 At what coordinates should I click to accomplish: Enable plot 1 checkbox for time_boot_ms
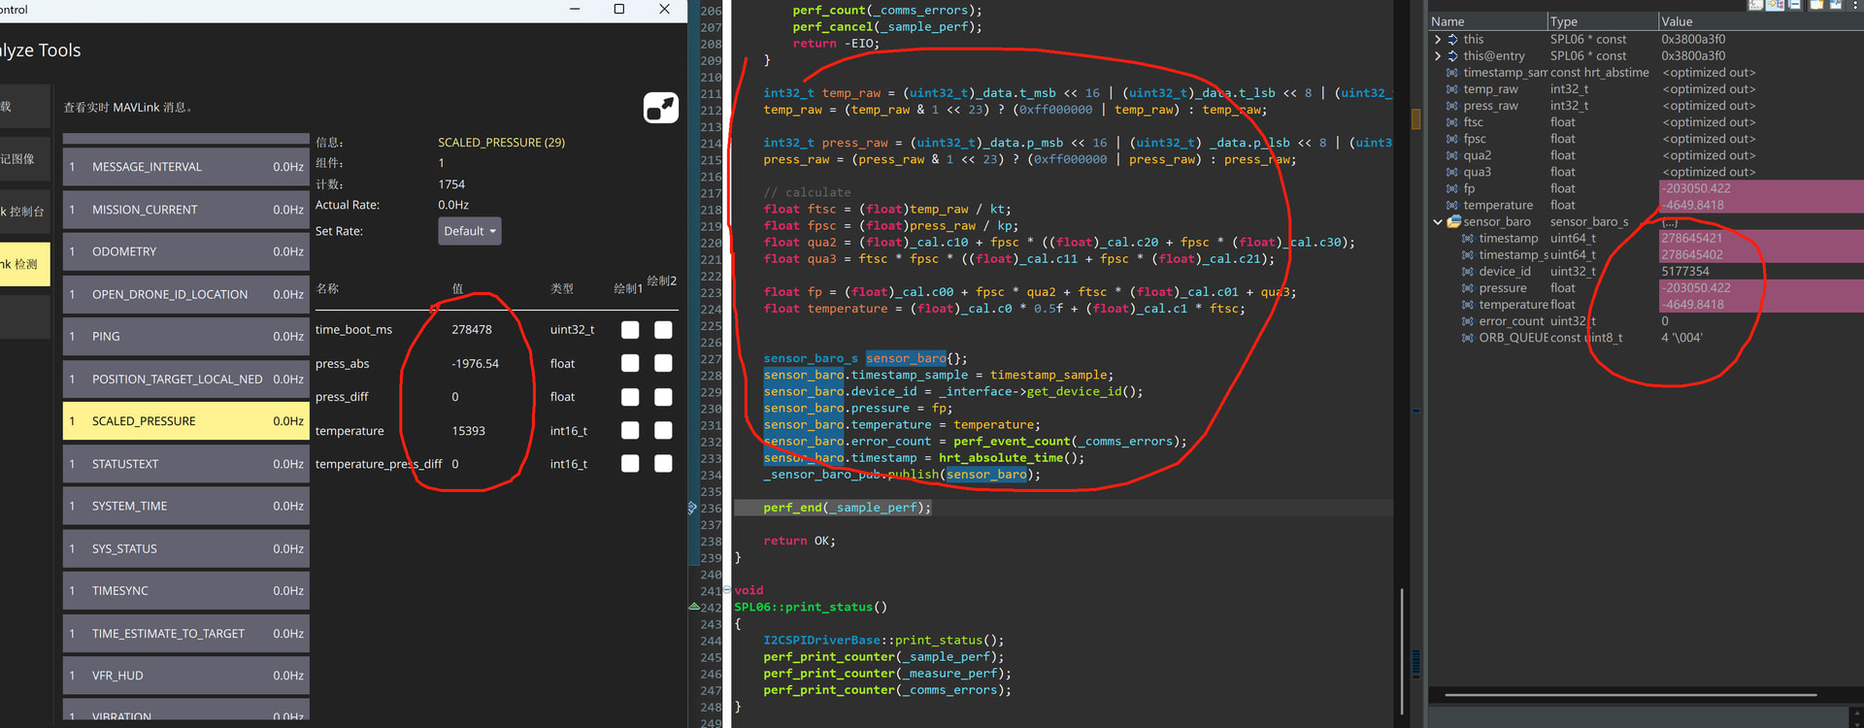coord(630,330)
